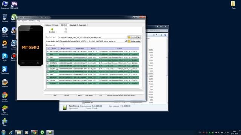Click the green Download arrow icon

(52, 29)
